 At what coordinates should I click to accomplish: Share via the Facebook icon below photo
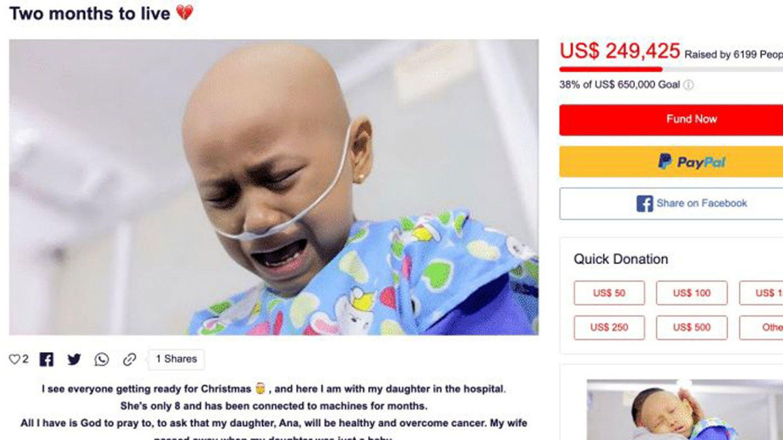(46, 359)
